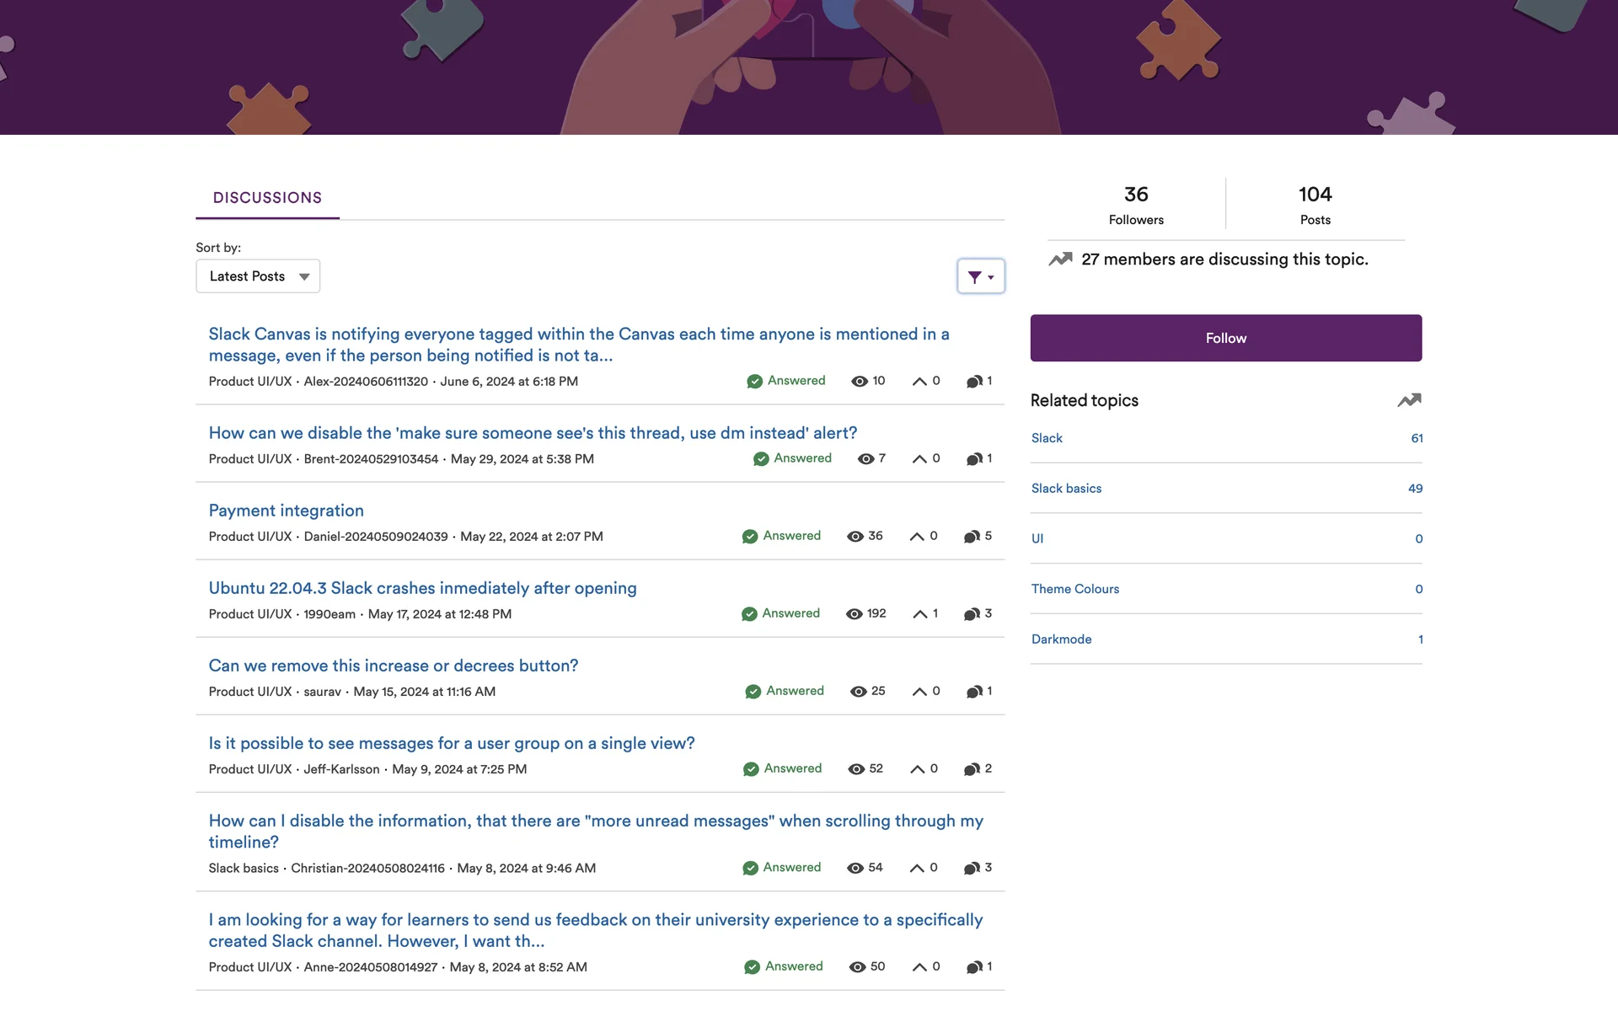The width and height of the screenshot is (1618, 1011).
Task: Open the filter funnel dropdown
Action: tap(980, 276)
